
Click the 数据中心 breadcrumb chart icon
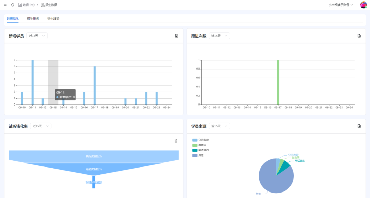pyautogui.click(x=20, y=5)
